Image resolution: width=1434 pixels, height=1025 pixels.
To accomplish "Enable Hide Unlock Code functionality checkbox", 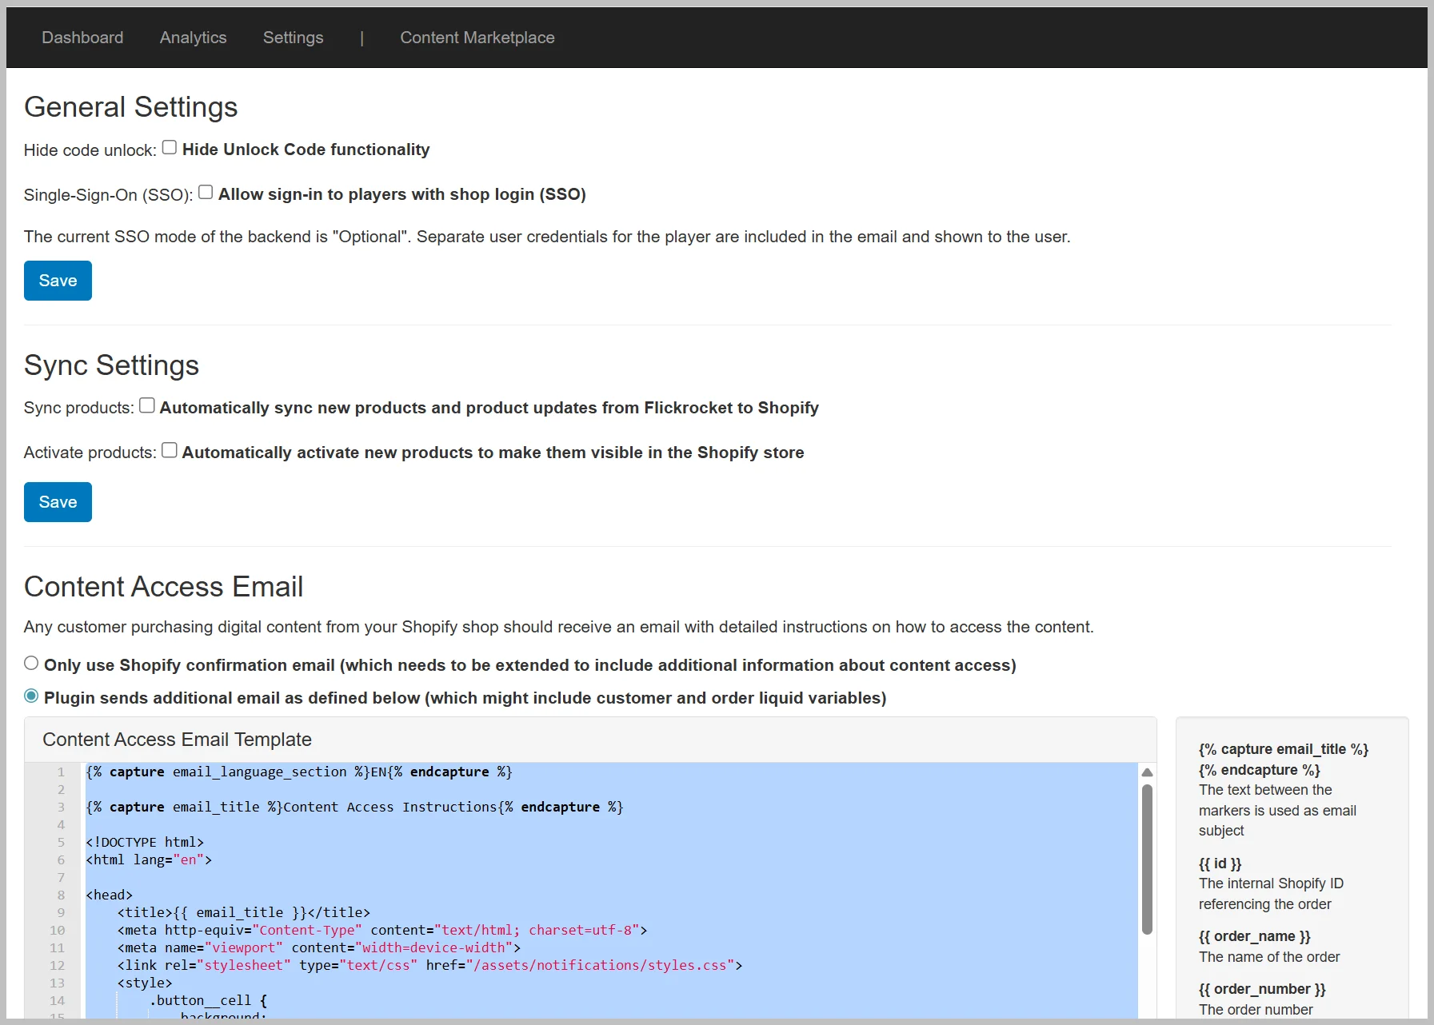I will pyautogui.click(x=170, y=147).
